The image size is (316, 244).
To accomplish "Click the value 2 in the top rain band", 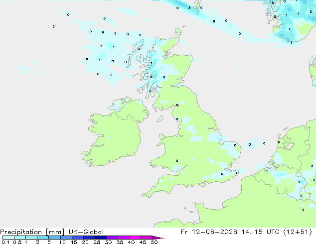I will [x=189, y=8].
